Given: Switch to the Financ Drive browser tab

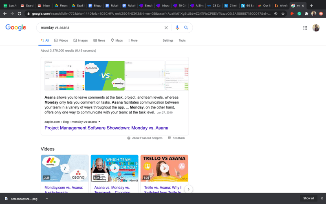Looking at the screenshot, I should (61, 6).
